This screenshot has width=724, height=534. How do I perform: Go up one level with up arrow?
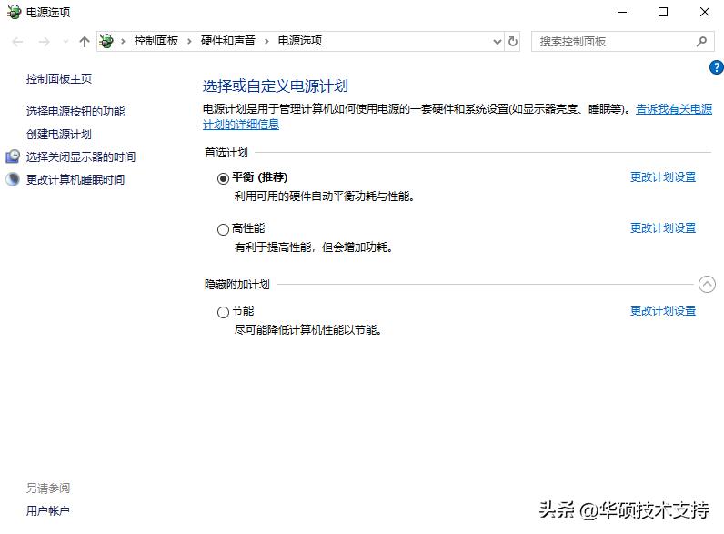point(84,42)
